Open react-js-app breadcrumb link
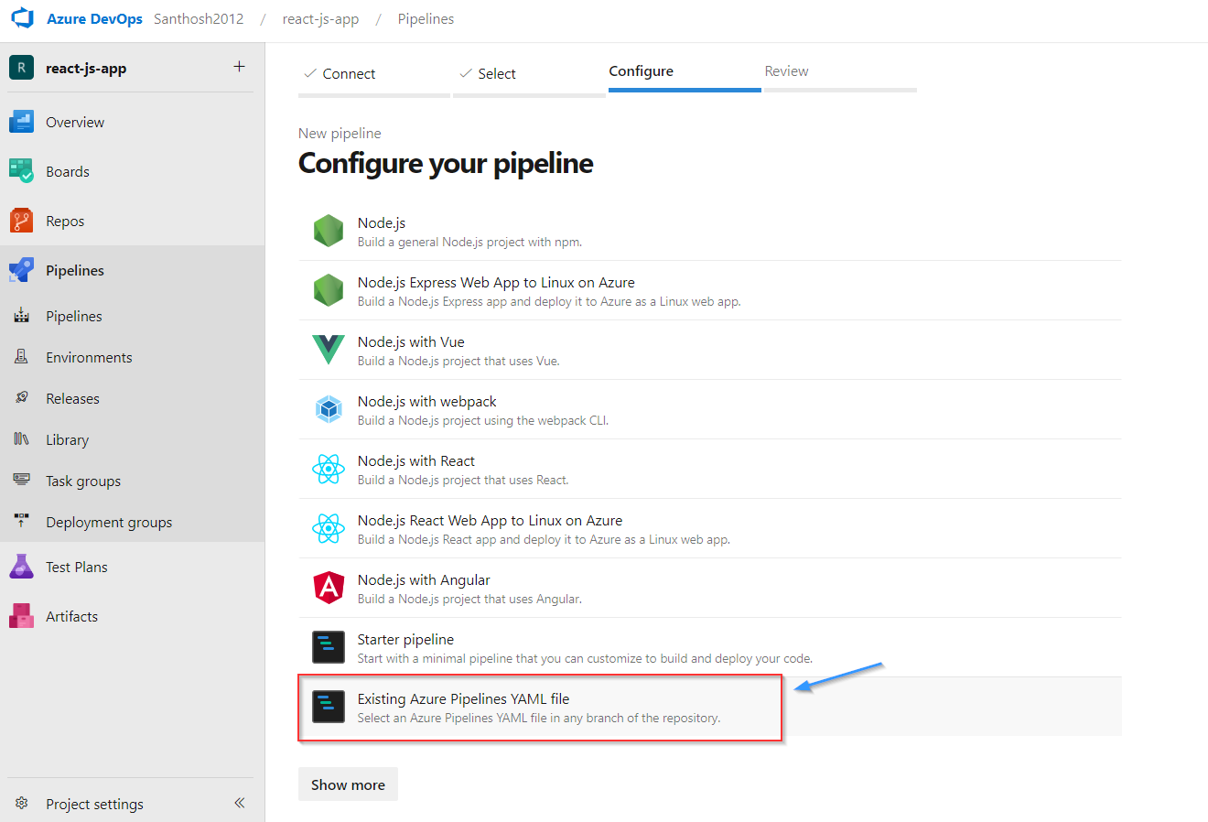This screenshot has width=1208, height=822. pos(320,19)
